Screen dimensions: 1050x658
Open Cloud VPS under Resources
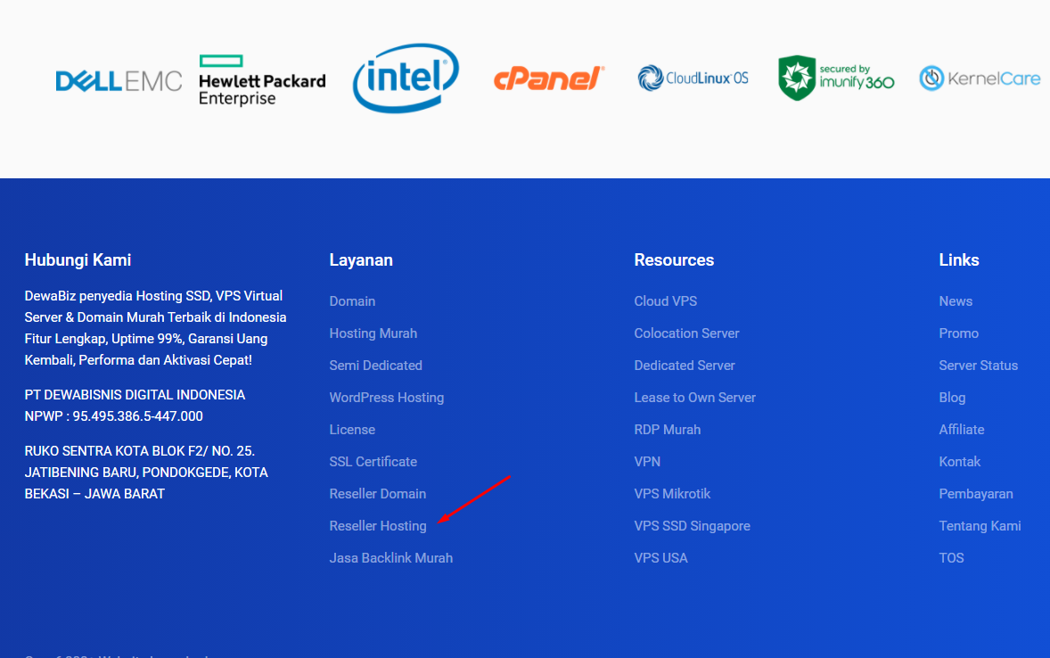click(665, 301)
